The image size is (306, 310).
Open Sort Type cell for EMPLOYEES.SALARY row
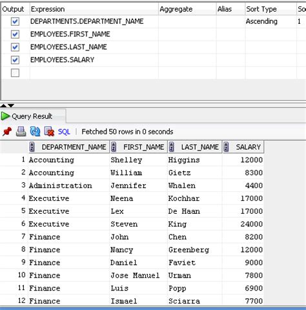point(270,60)
